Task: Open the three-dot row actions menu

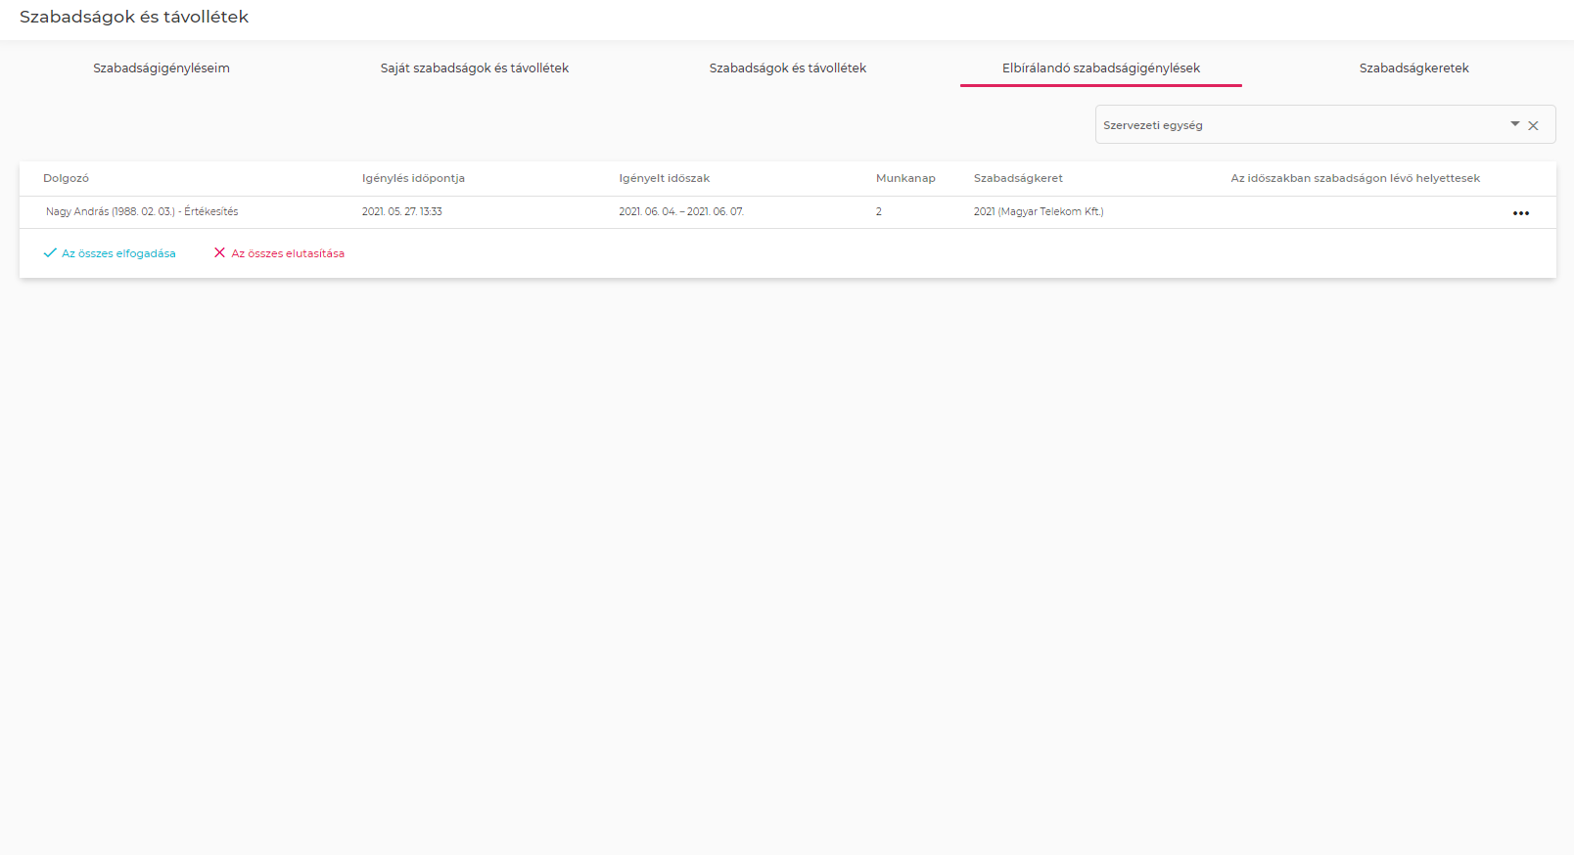Action: pos(1520,213)
